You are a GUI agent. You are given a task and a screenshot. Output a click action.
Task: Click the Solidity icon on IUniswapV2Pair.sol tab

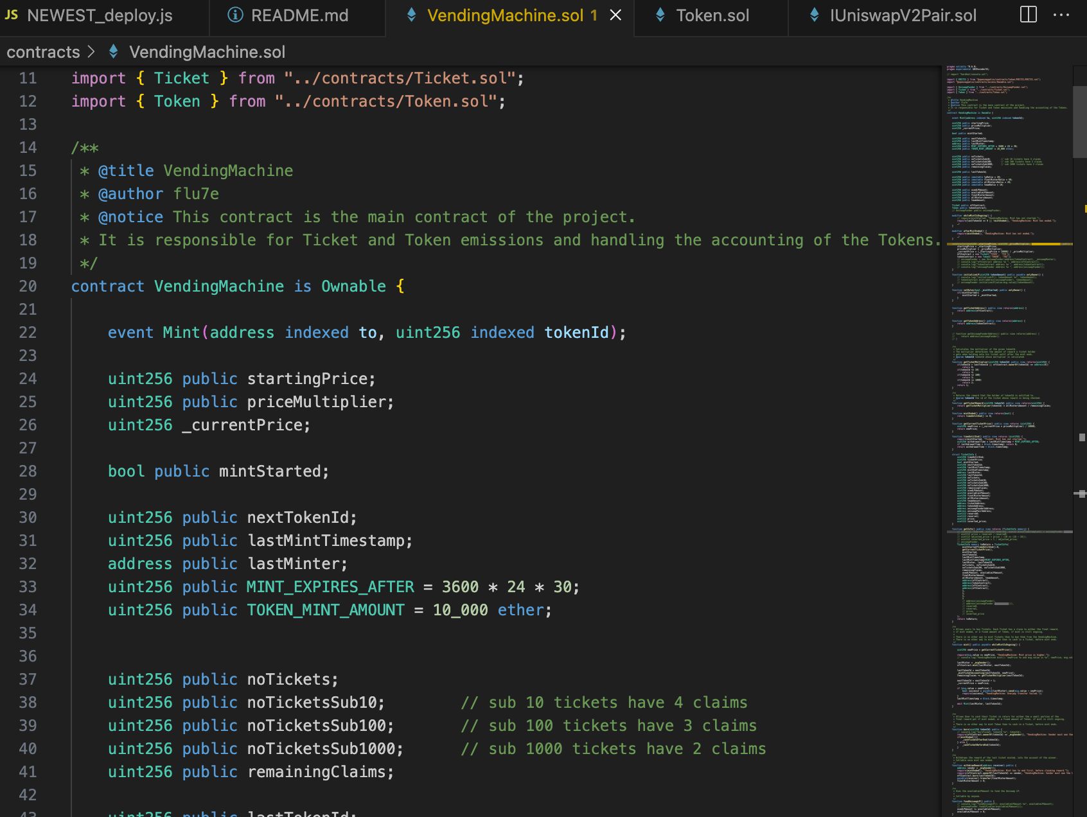[814, 15]
